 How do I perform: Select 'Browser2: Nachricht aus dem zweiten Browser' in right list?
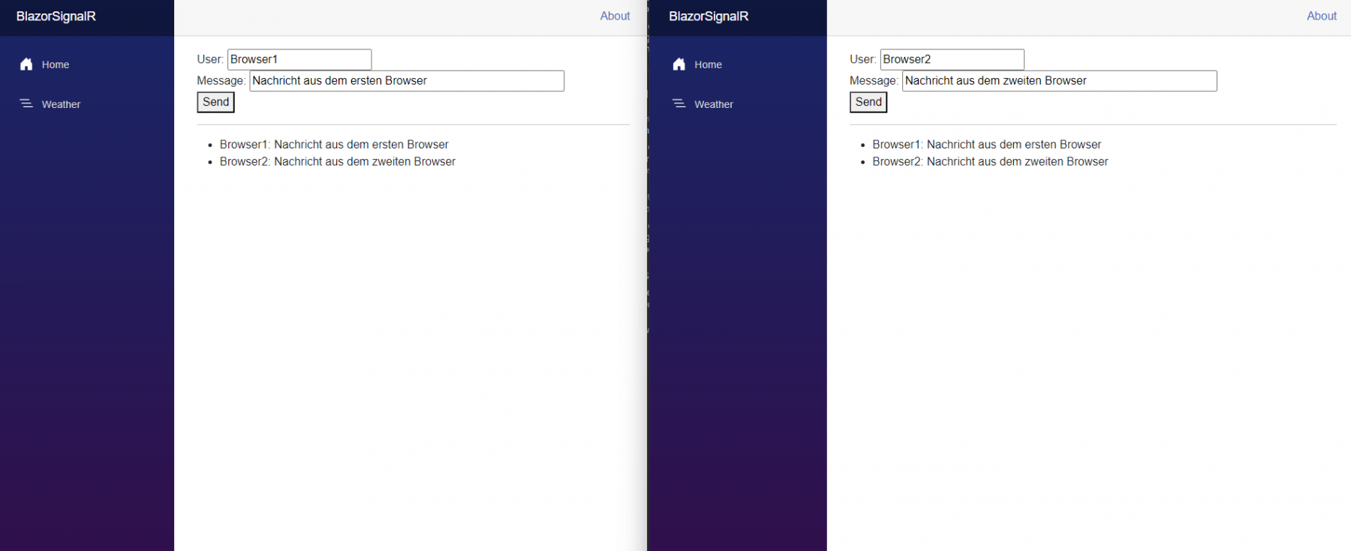[x=990, y=162]
